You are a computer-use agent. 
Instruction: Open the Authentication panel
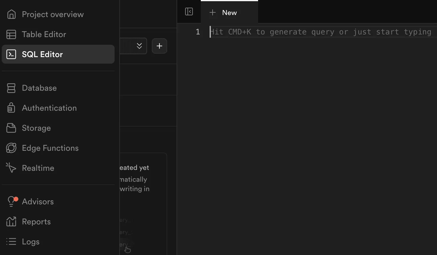click(x=49, y=108)
